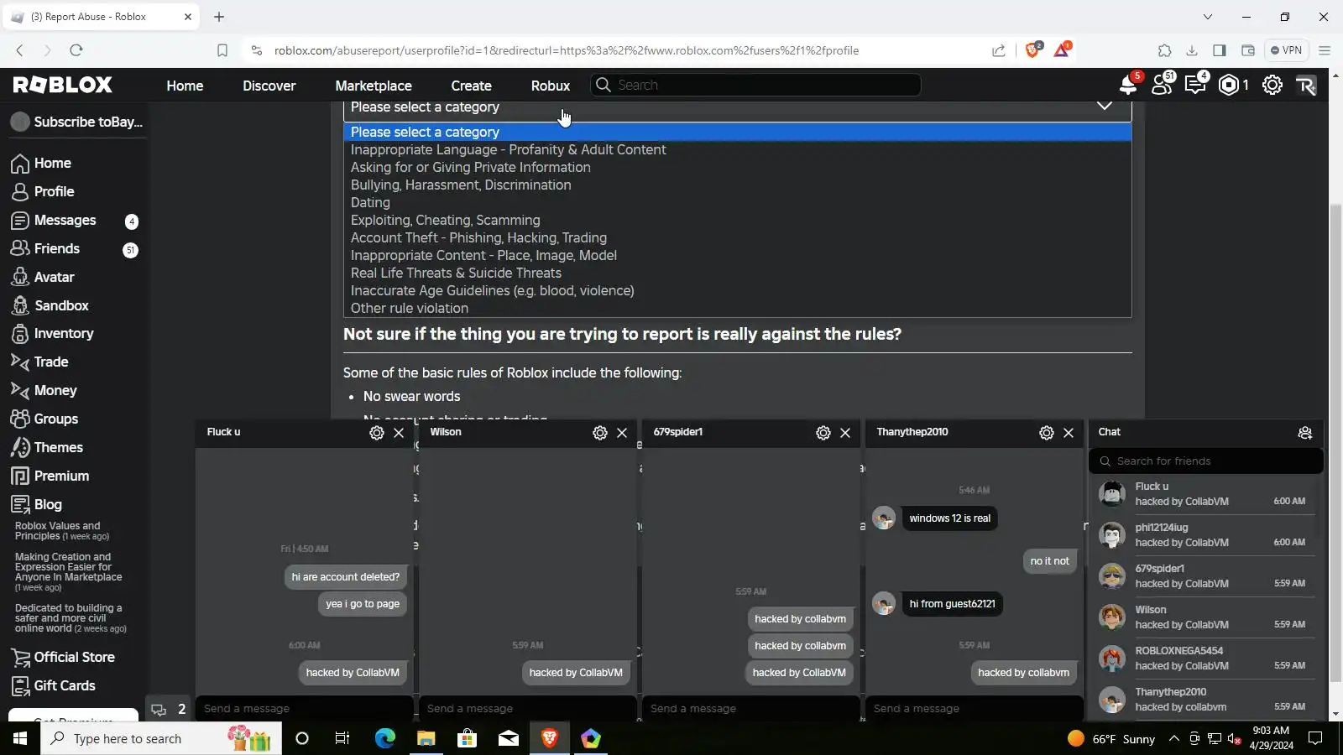Image resolution: width=1343 pixels, height=755 pixels.
Task: Open settings gear in Wilson chat
Action: click(600, 433)
